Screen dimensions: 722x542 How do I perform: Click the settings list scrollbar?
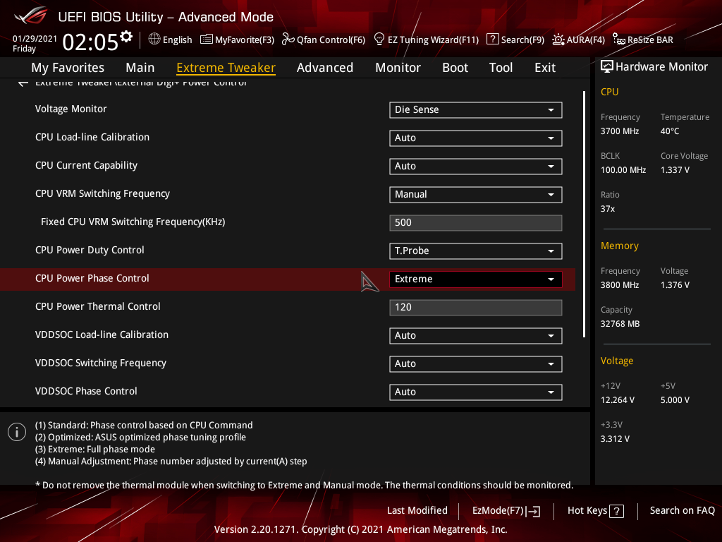tap(584, 214)
